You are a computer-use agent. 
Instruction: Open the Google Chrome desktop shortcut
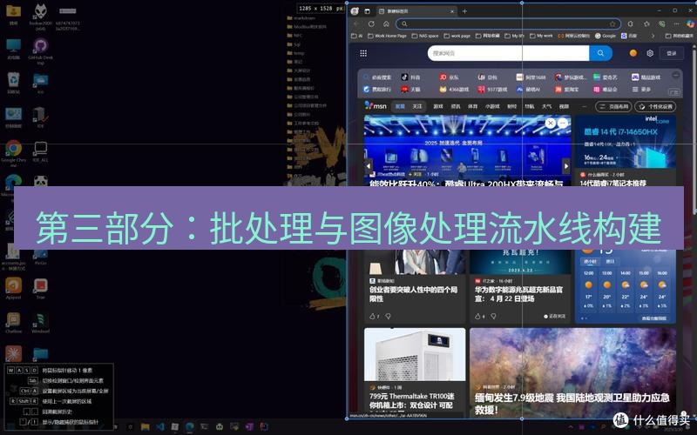click(x=14, y=154)
